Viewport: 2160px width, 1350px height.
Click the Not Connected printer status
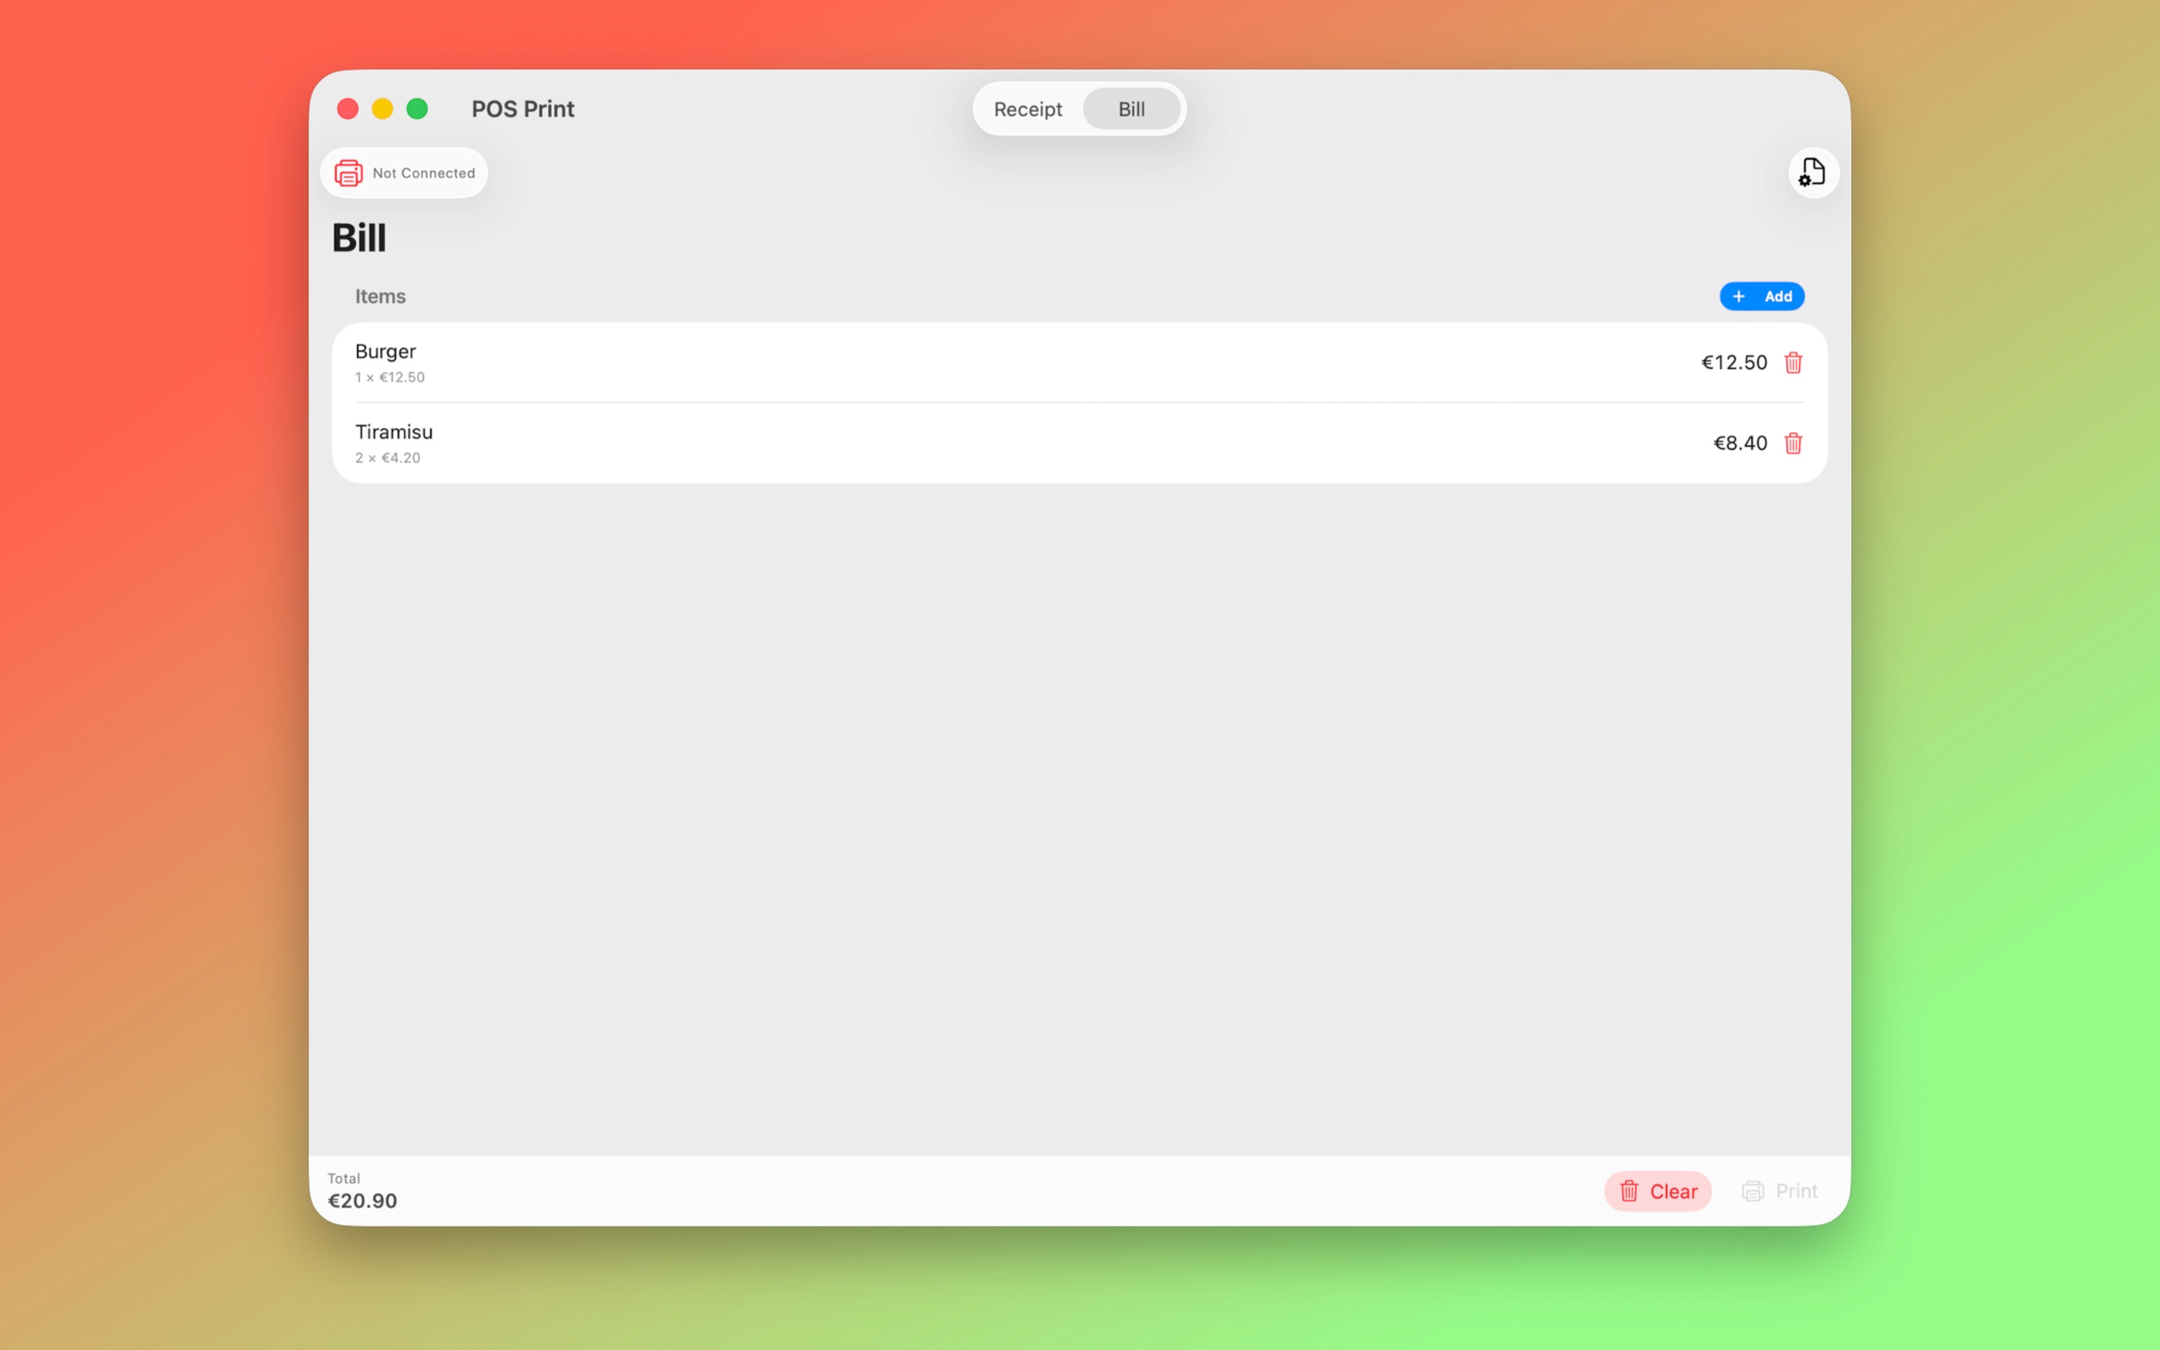403,173
